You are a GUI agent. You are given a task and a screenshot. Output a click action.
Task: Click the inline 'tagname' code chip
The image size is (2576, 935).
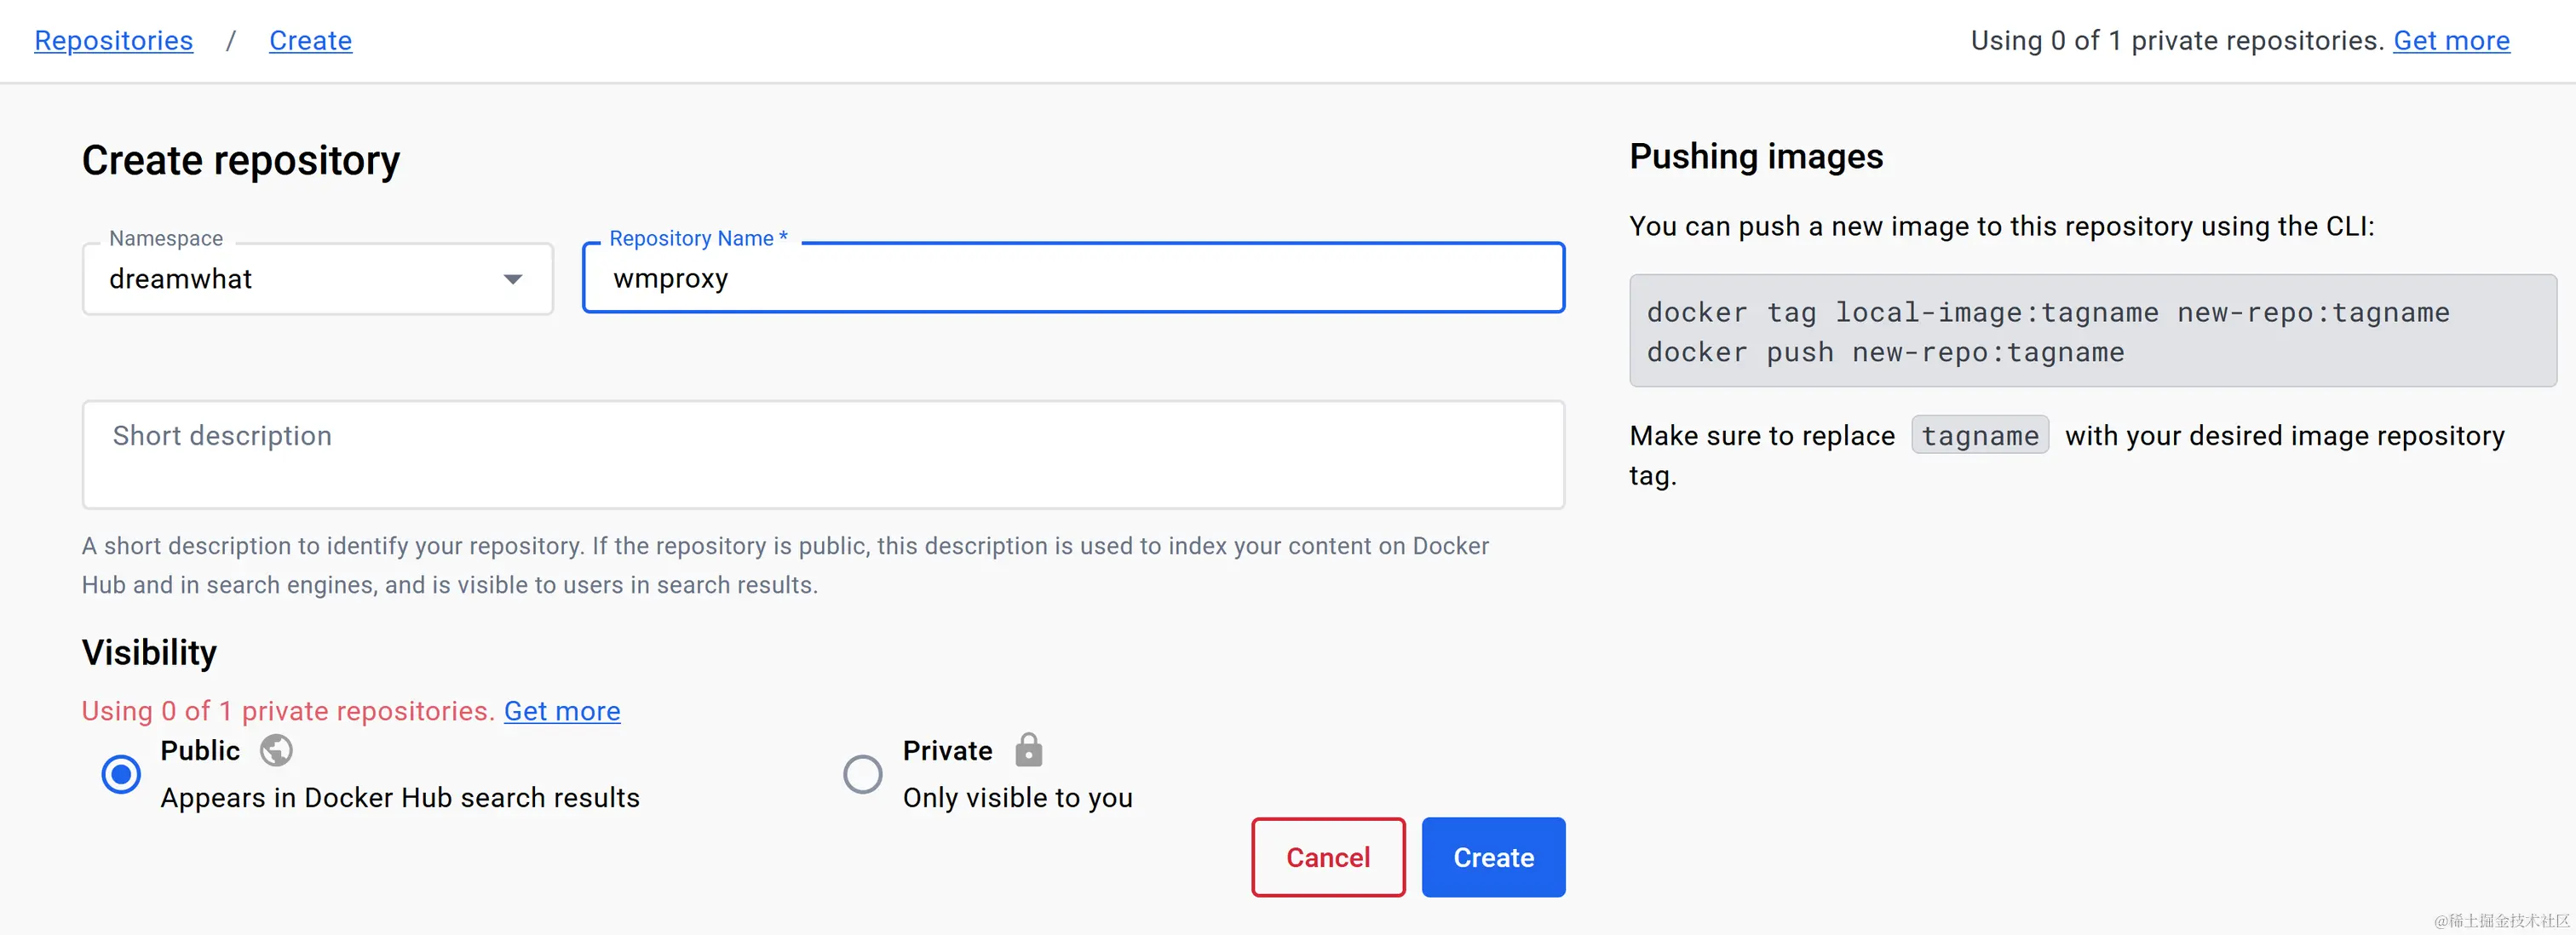coord(1979,436)
